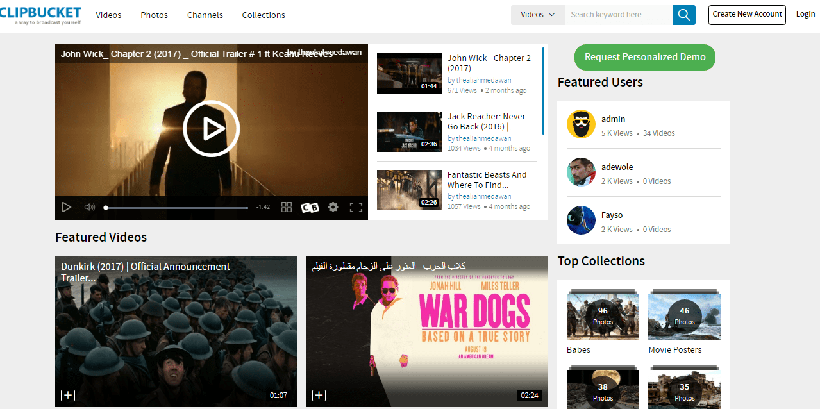Viewport: 820px width, 409px height.
Task: Go to Channels in top navigation
Action: 205,15
